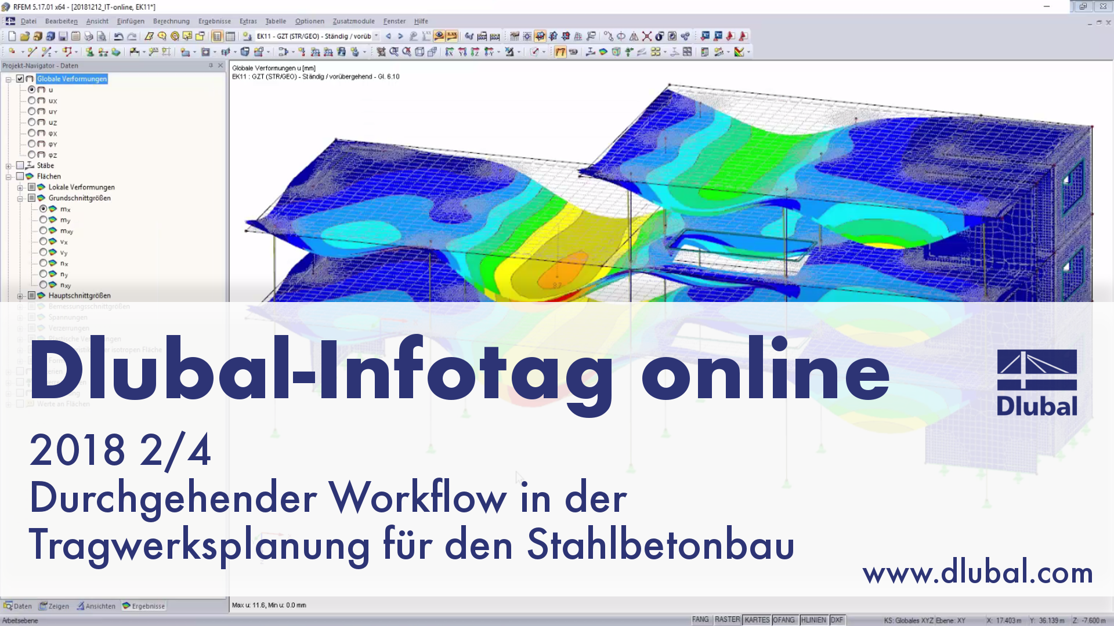Select the uz deformation radio button
Screen dimensions: 1114x626
coord(31,122)
